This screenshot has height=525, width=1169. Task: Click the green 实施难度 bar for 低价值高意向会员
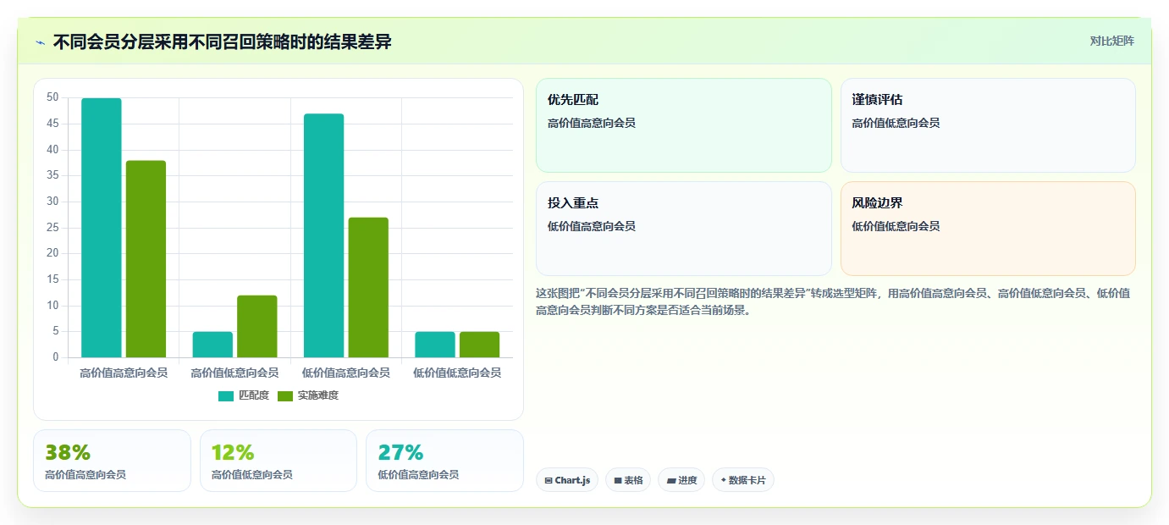click(x=368, y=287)
